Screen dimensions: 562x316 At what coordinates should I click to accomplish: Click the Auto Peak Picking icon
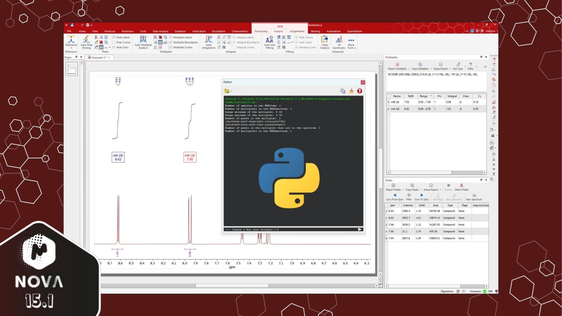[86, 39]
